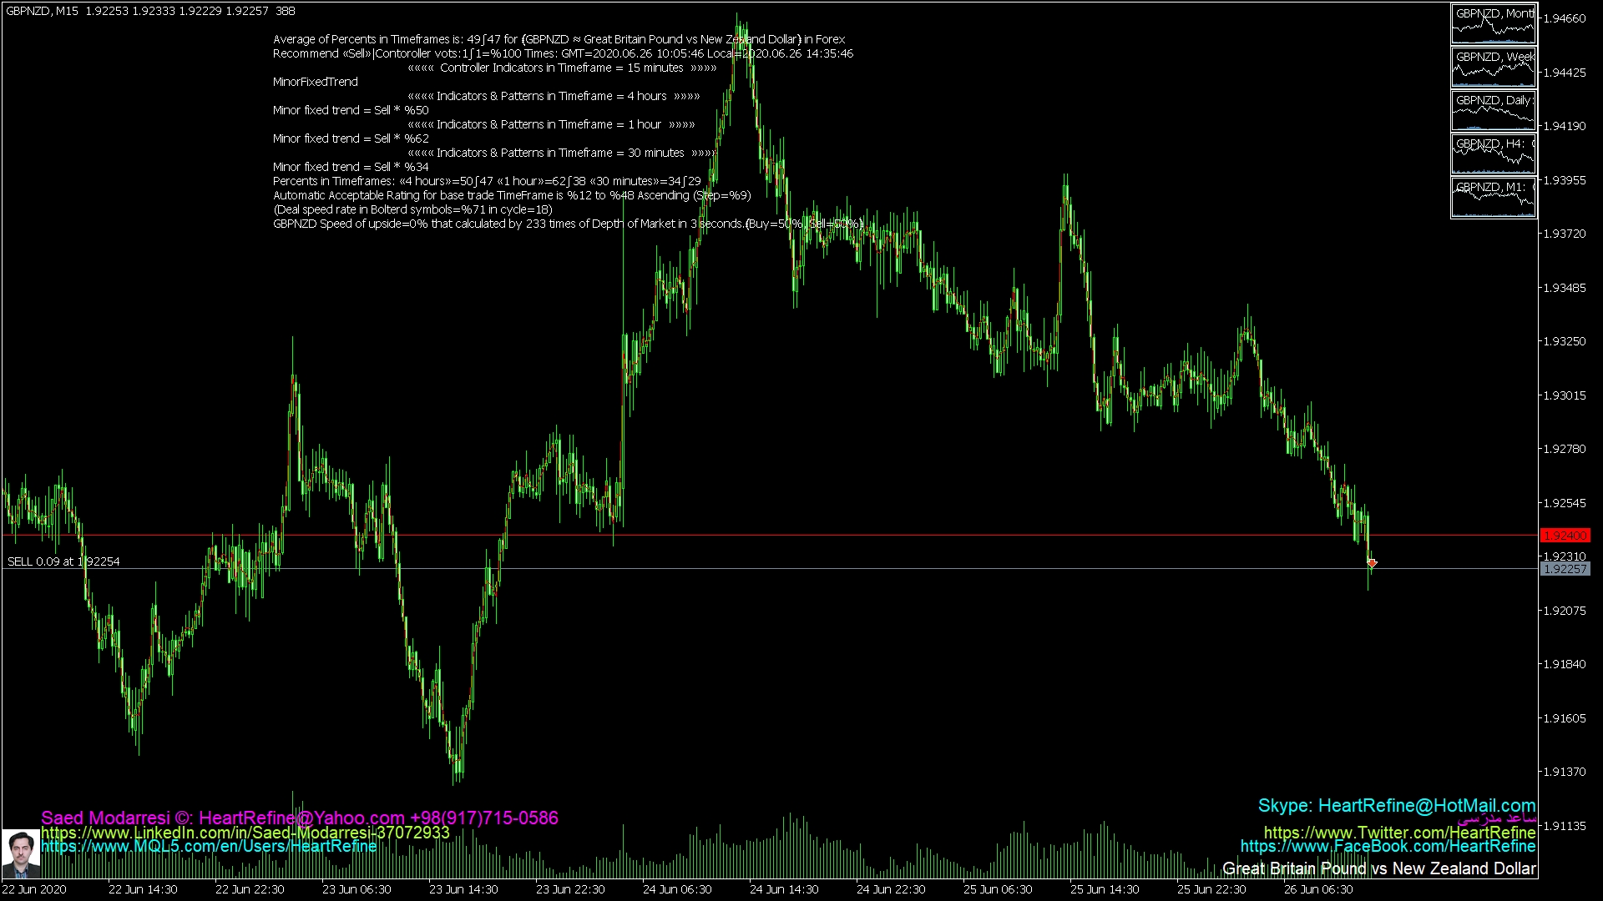Click the author portrait photo
1603x901 pixels.
pos(20,853)
